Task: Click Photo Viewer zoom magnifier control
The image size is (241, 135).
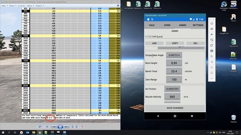Action: pyautogui.click(x=40, y=127)
